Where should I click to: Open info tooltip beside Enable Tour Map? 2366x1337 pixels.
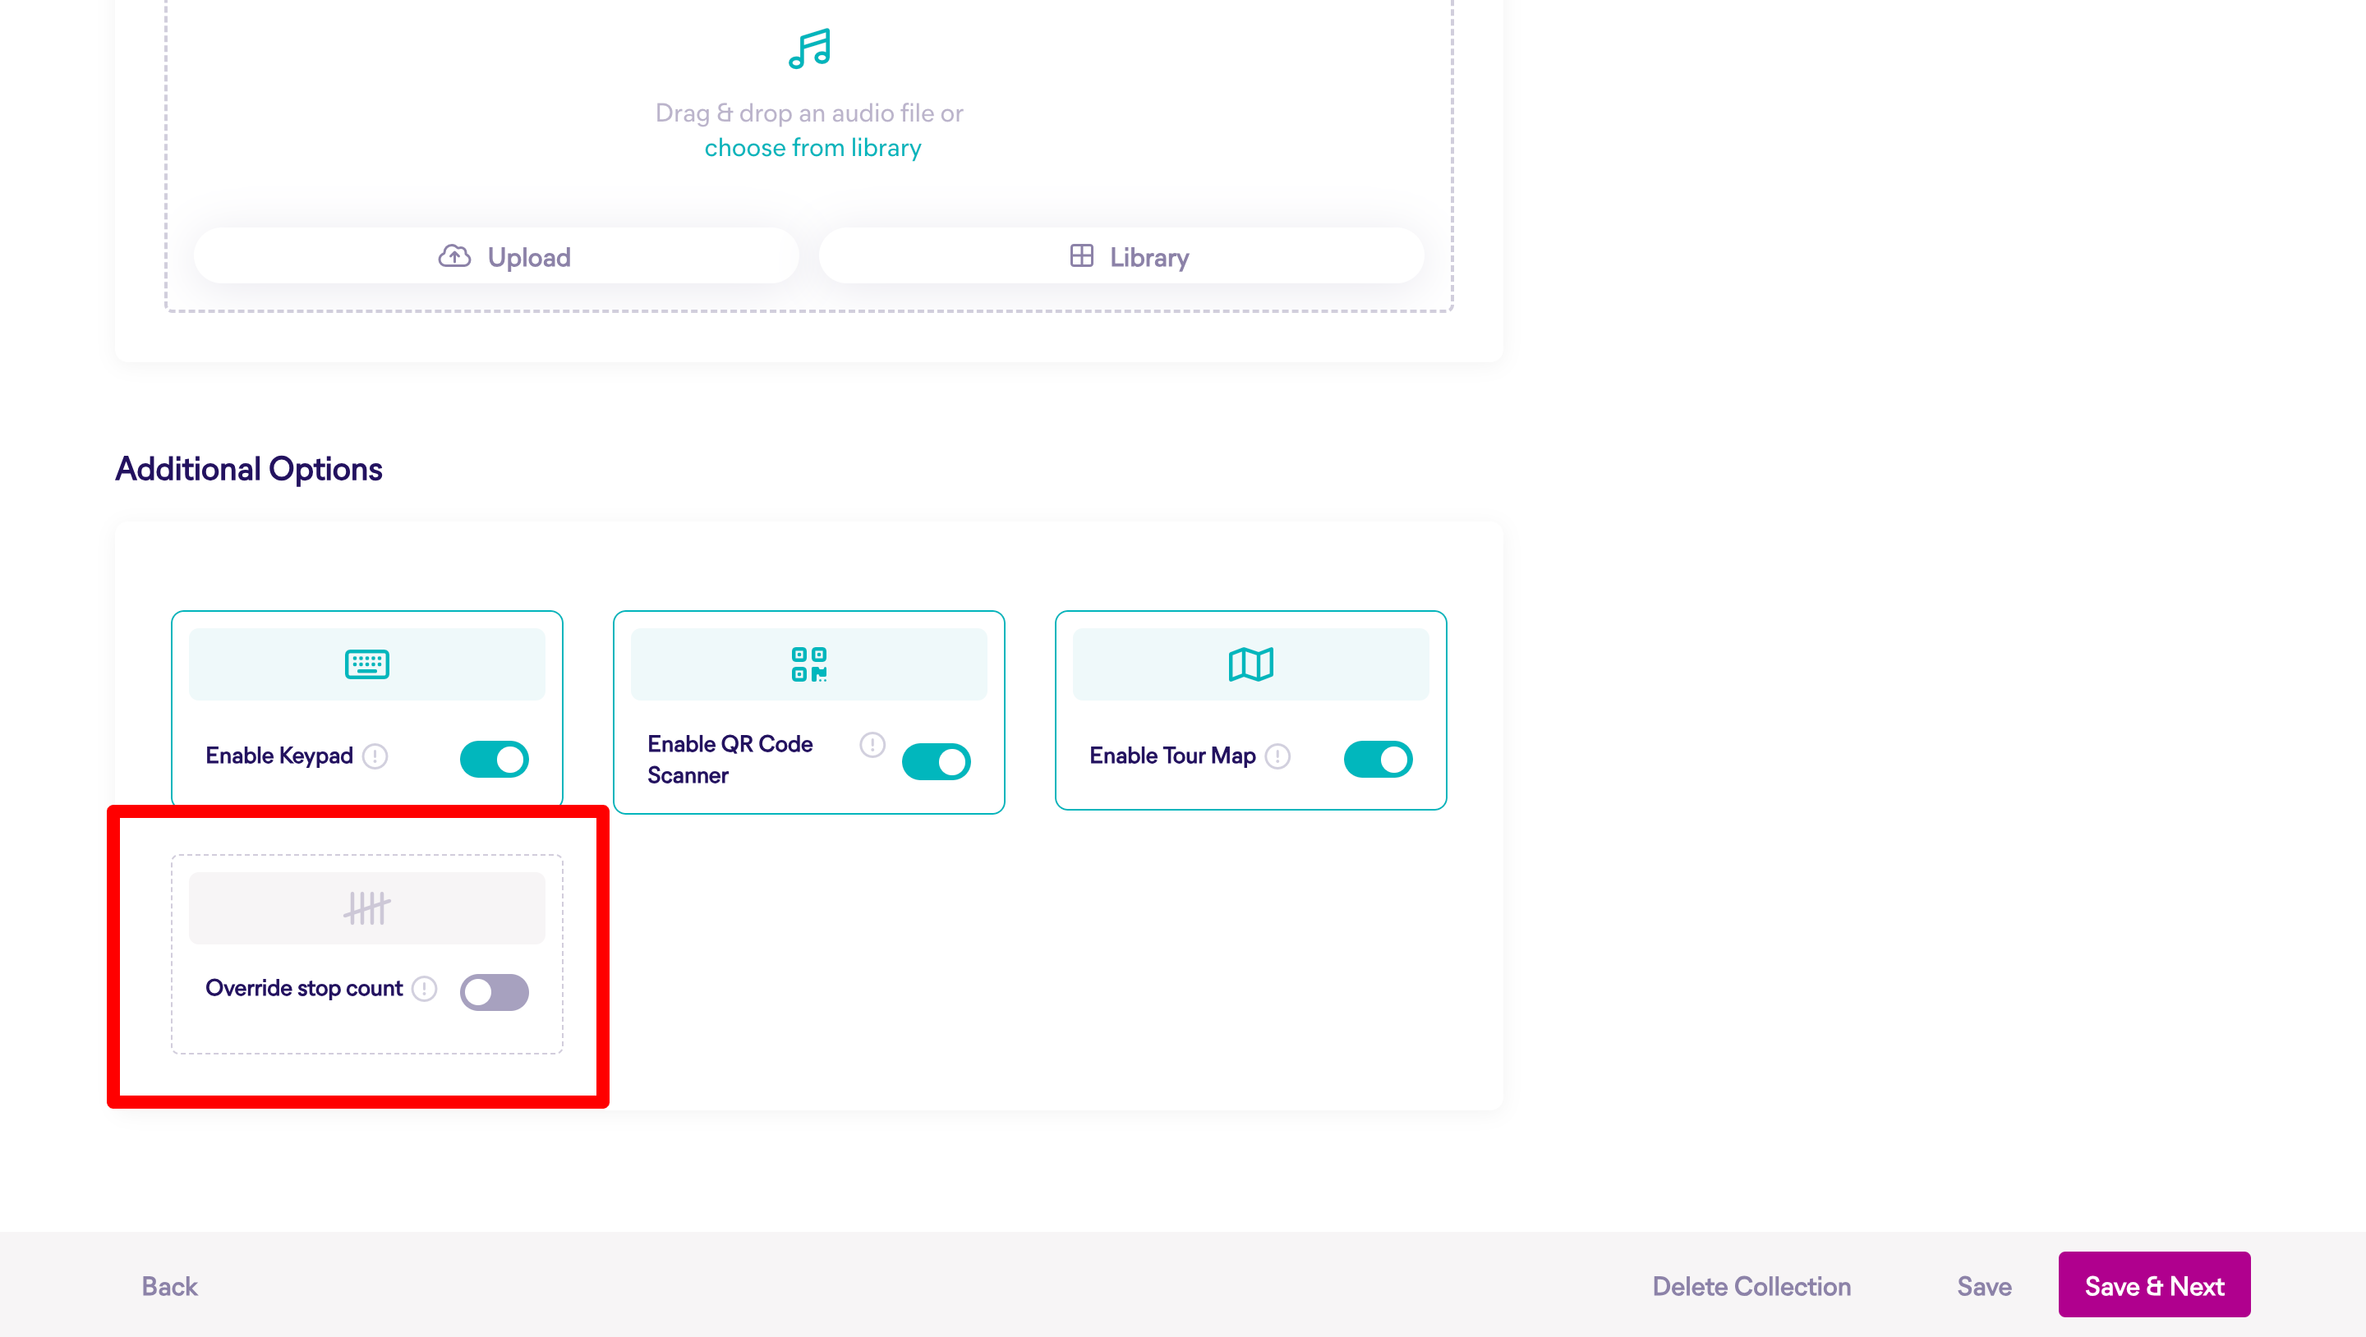coord(1277,756)
